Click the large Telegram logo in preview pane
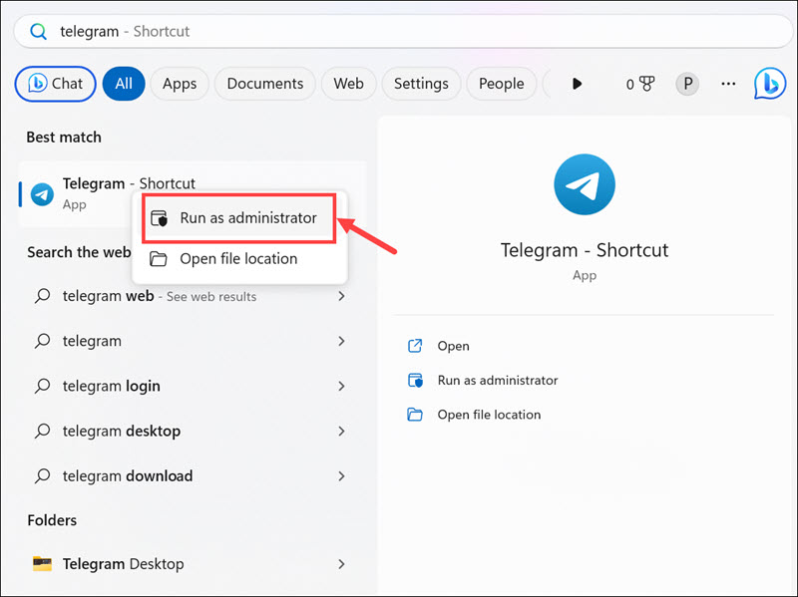This screenshot has height=597, width=798. click(585, 184)
